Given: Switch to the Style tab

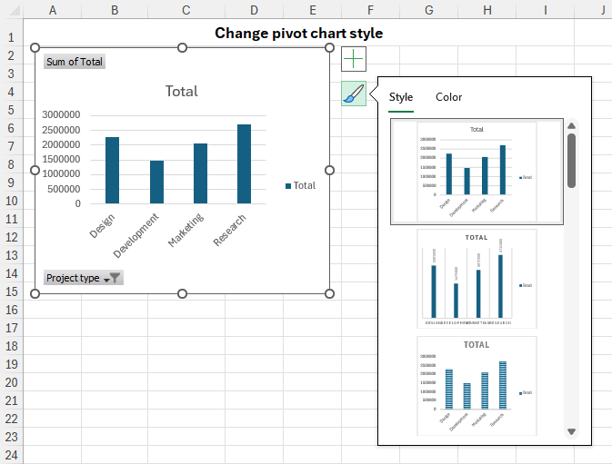Looking at the screenshot, I should (x=401, y=97).
